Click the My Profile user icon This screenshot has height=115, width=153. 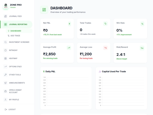5,100
